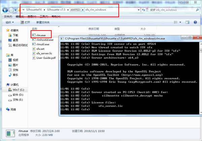Open 视频 videos library

[x=13, y=60]
